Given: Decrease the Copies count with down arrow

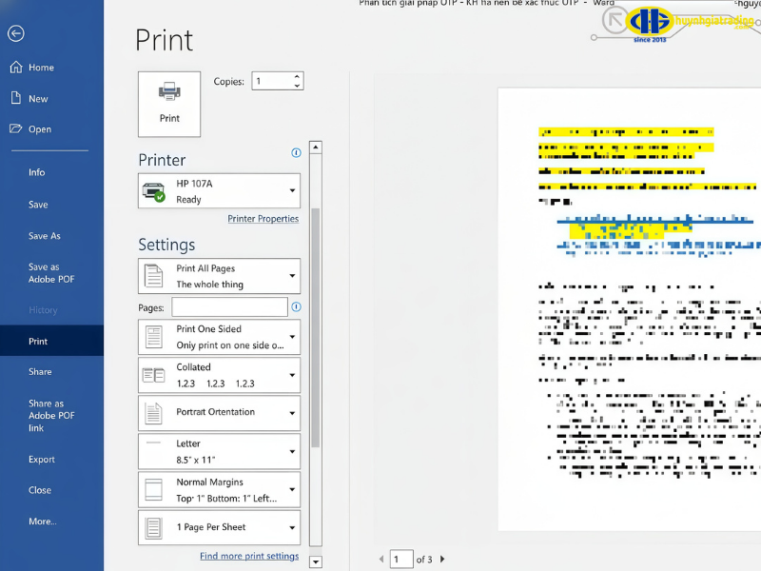Looking at the screenshot, I should pyautogui.click(x=297, y=86).
